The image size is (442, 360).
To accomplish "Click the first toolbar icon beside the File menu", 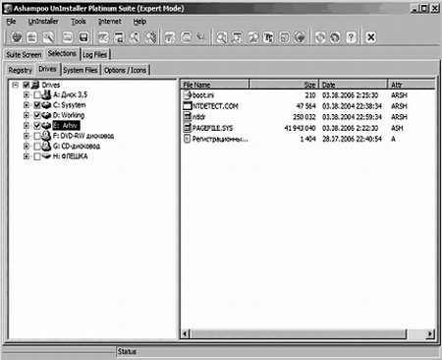I will pos(17,37).
